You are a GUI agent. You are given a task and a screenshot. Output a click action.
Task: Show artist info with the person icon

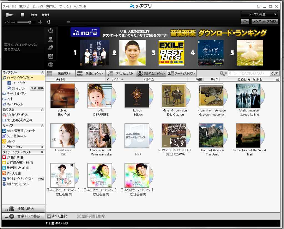coord(51,39)
